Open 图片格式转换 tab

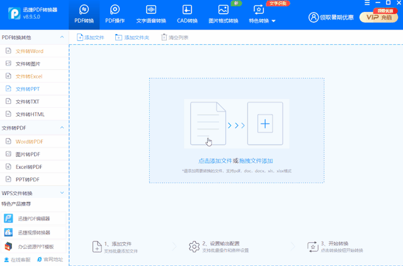tap(224, 14)
